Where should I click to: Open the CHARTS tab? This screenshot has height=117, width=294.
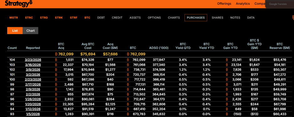pos(174,18)
